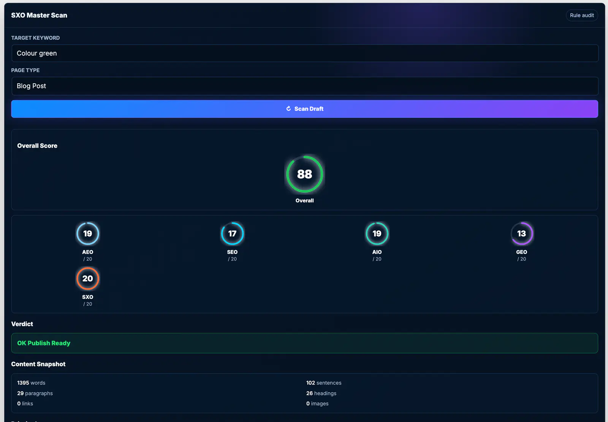Click the 0 links stat
The image size is (608, 422).
(x=25, y=403)
